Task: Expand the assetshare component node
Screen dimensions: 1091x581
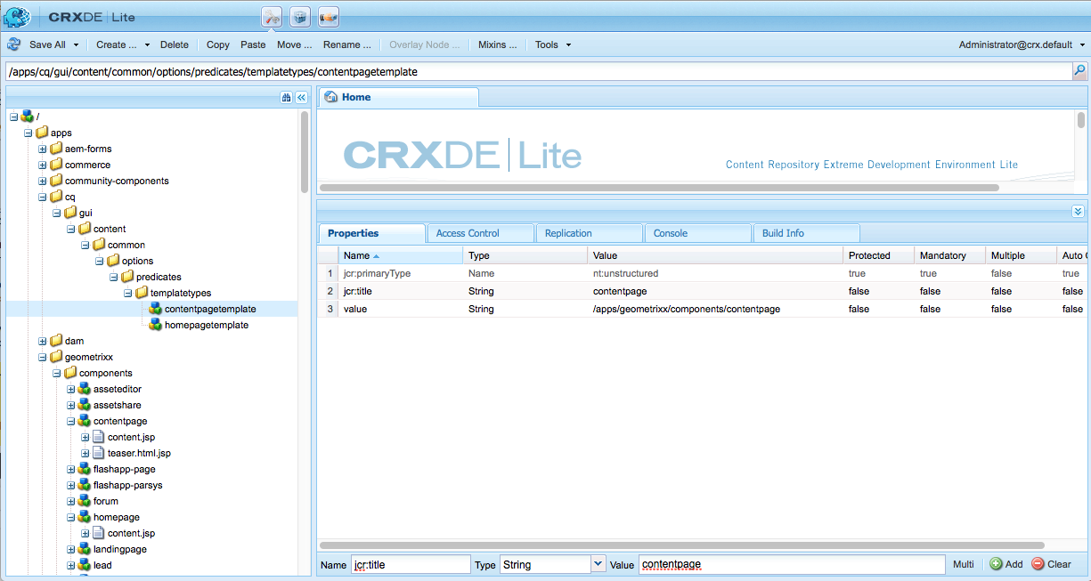Action: [x=71, y=405]
